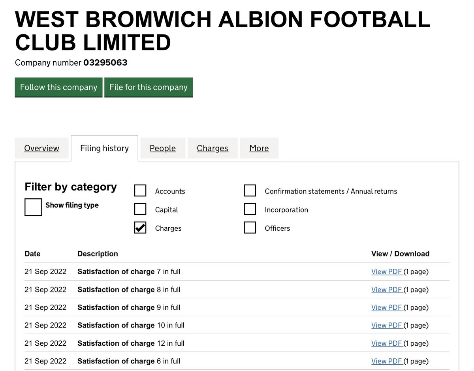The width and height of the screenshot is (474, 371).
Task: View PDF for Satisfaction of charge 12
Action: pos(387,343)
